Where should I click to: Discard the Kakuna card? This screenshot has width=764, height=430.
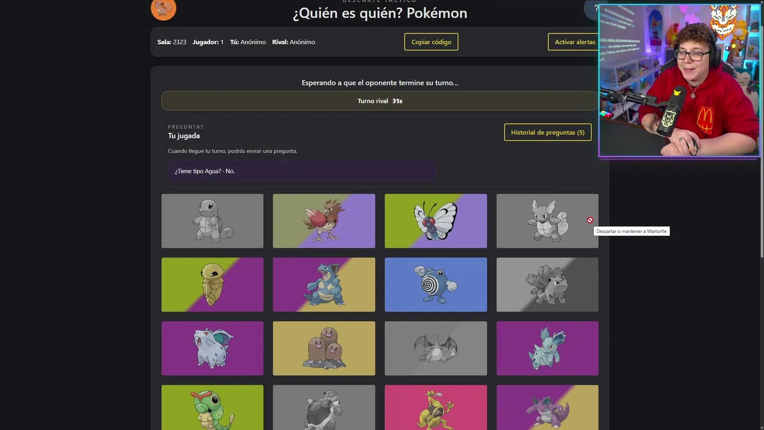click(212, 285)
